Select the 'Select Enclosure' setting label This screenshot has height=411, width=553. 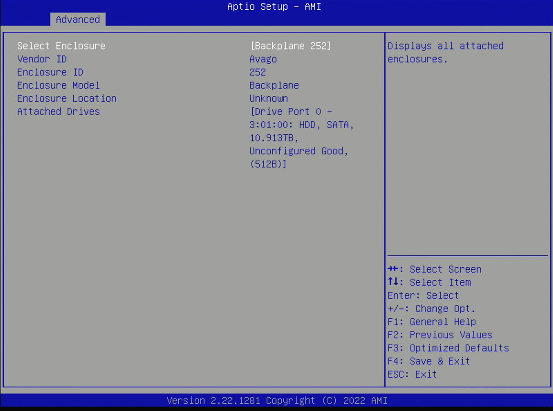tap(61, 46)
